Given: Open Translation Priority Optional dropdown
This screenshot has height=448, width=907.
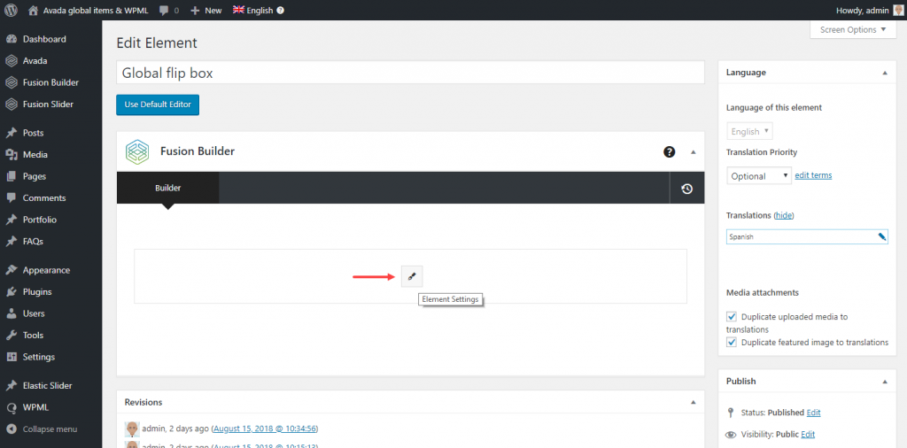Looking at the screenshot, I should click(759, 175).
